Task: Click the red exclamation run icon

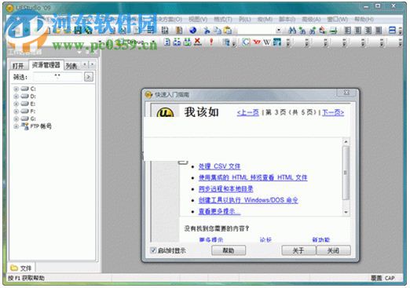Action: click(x=211, y=42)
